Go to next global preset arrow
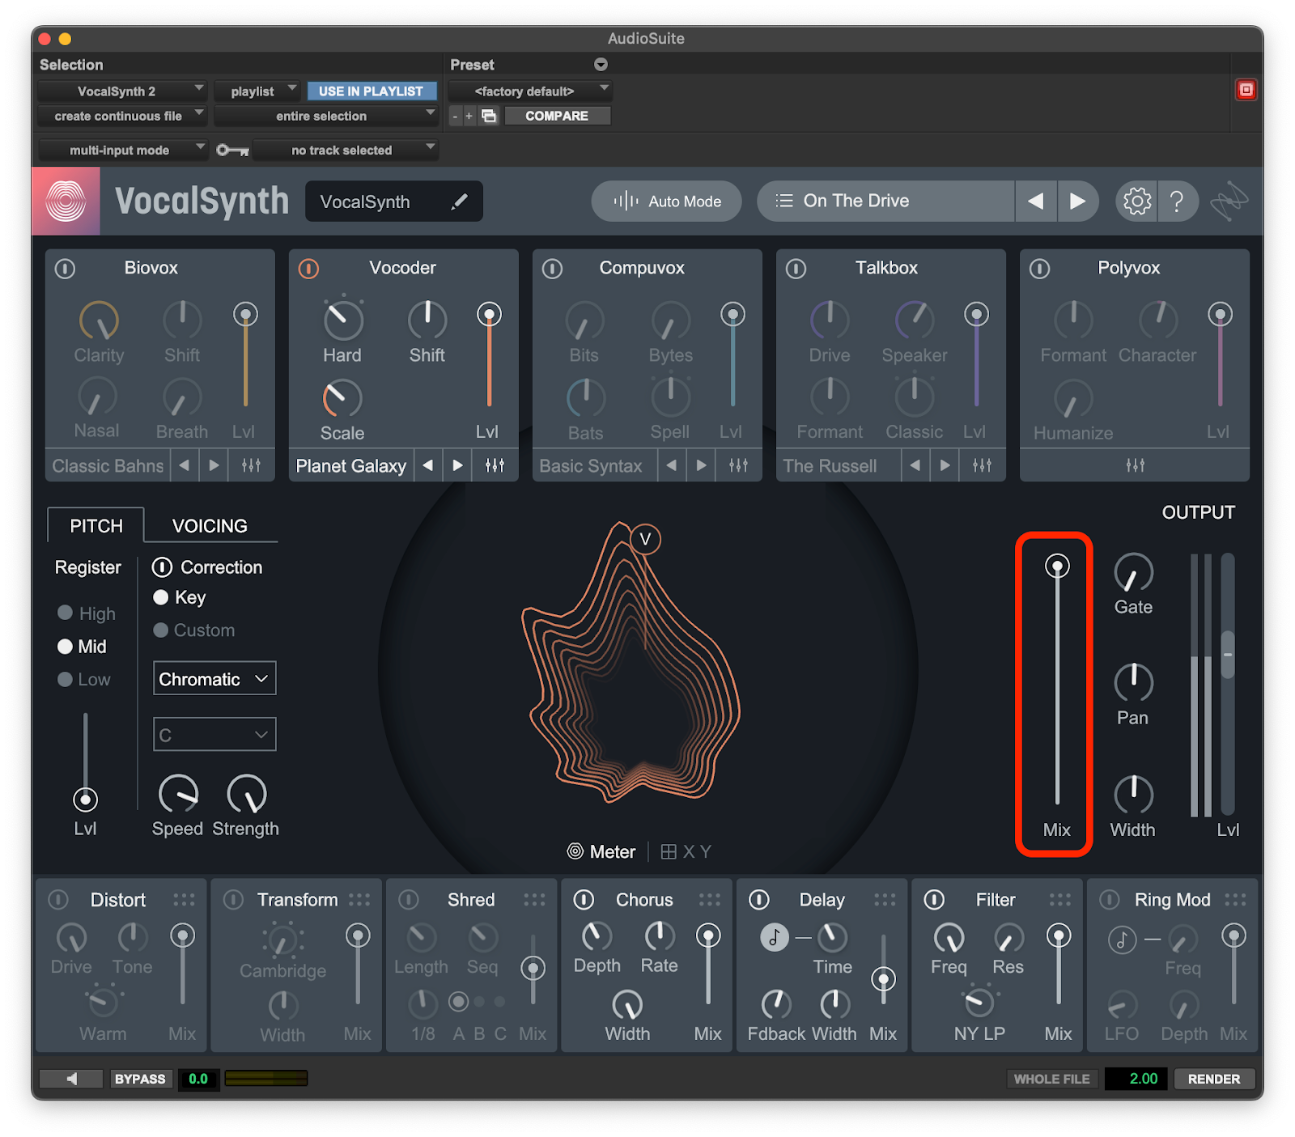The image size is (1295, 1137). 1076,201
